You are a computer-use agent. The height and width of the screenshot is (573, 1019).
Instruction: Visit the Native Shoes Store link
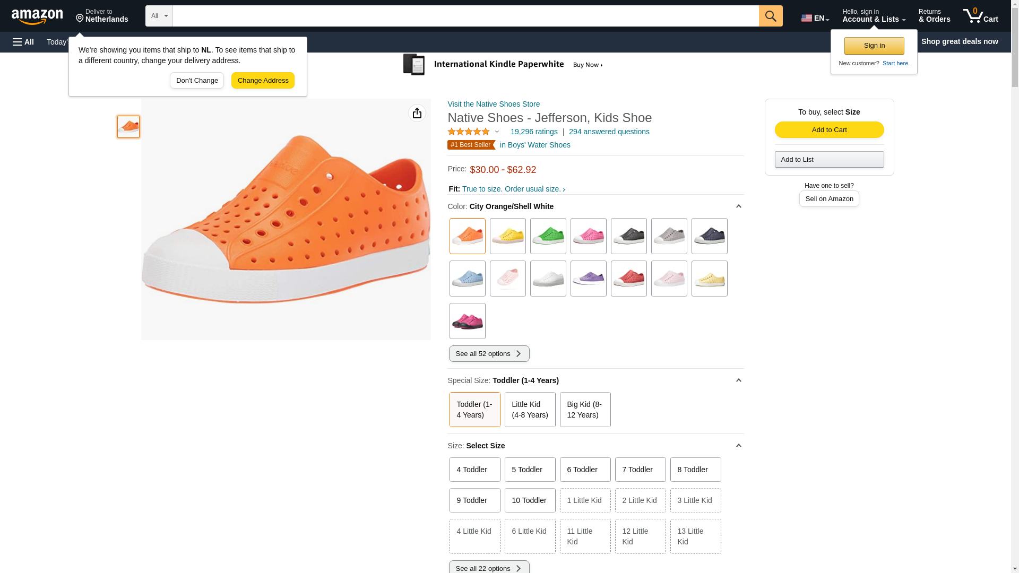pyautogui.click(x=494, y=104)
